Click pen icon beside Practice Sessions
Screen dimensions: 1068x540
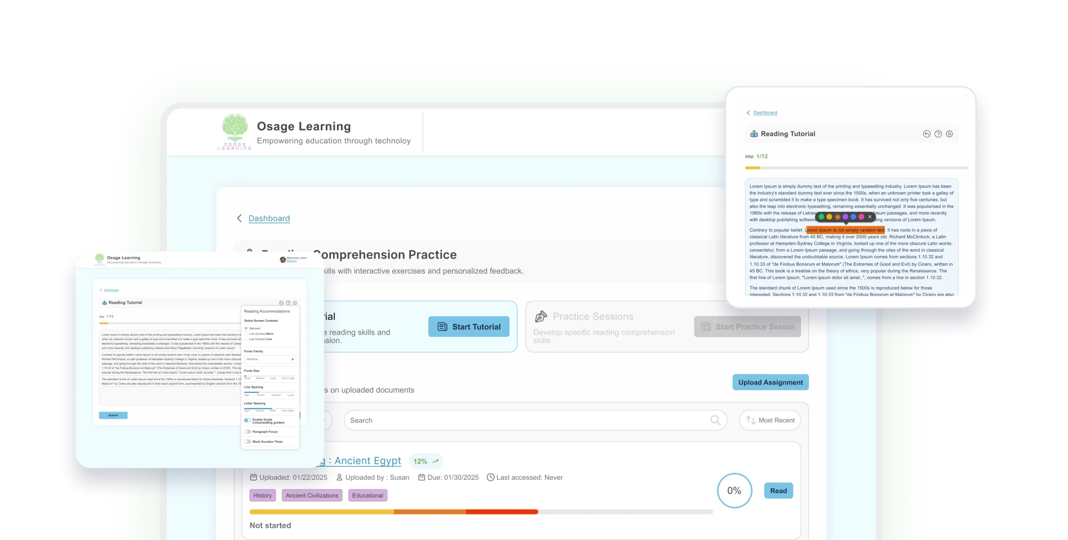coord(541,317)
